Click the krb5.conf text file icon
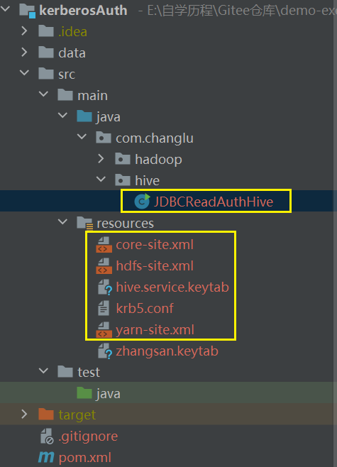The height and width of the screenshot is (467, 337). [104, 308]
